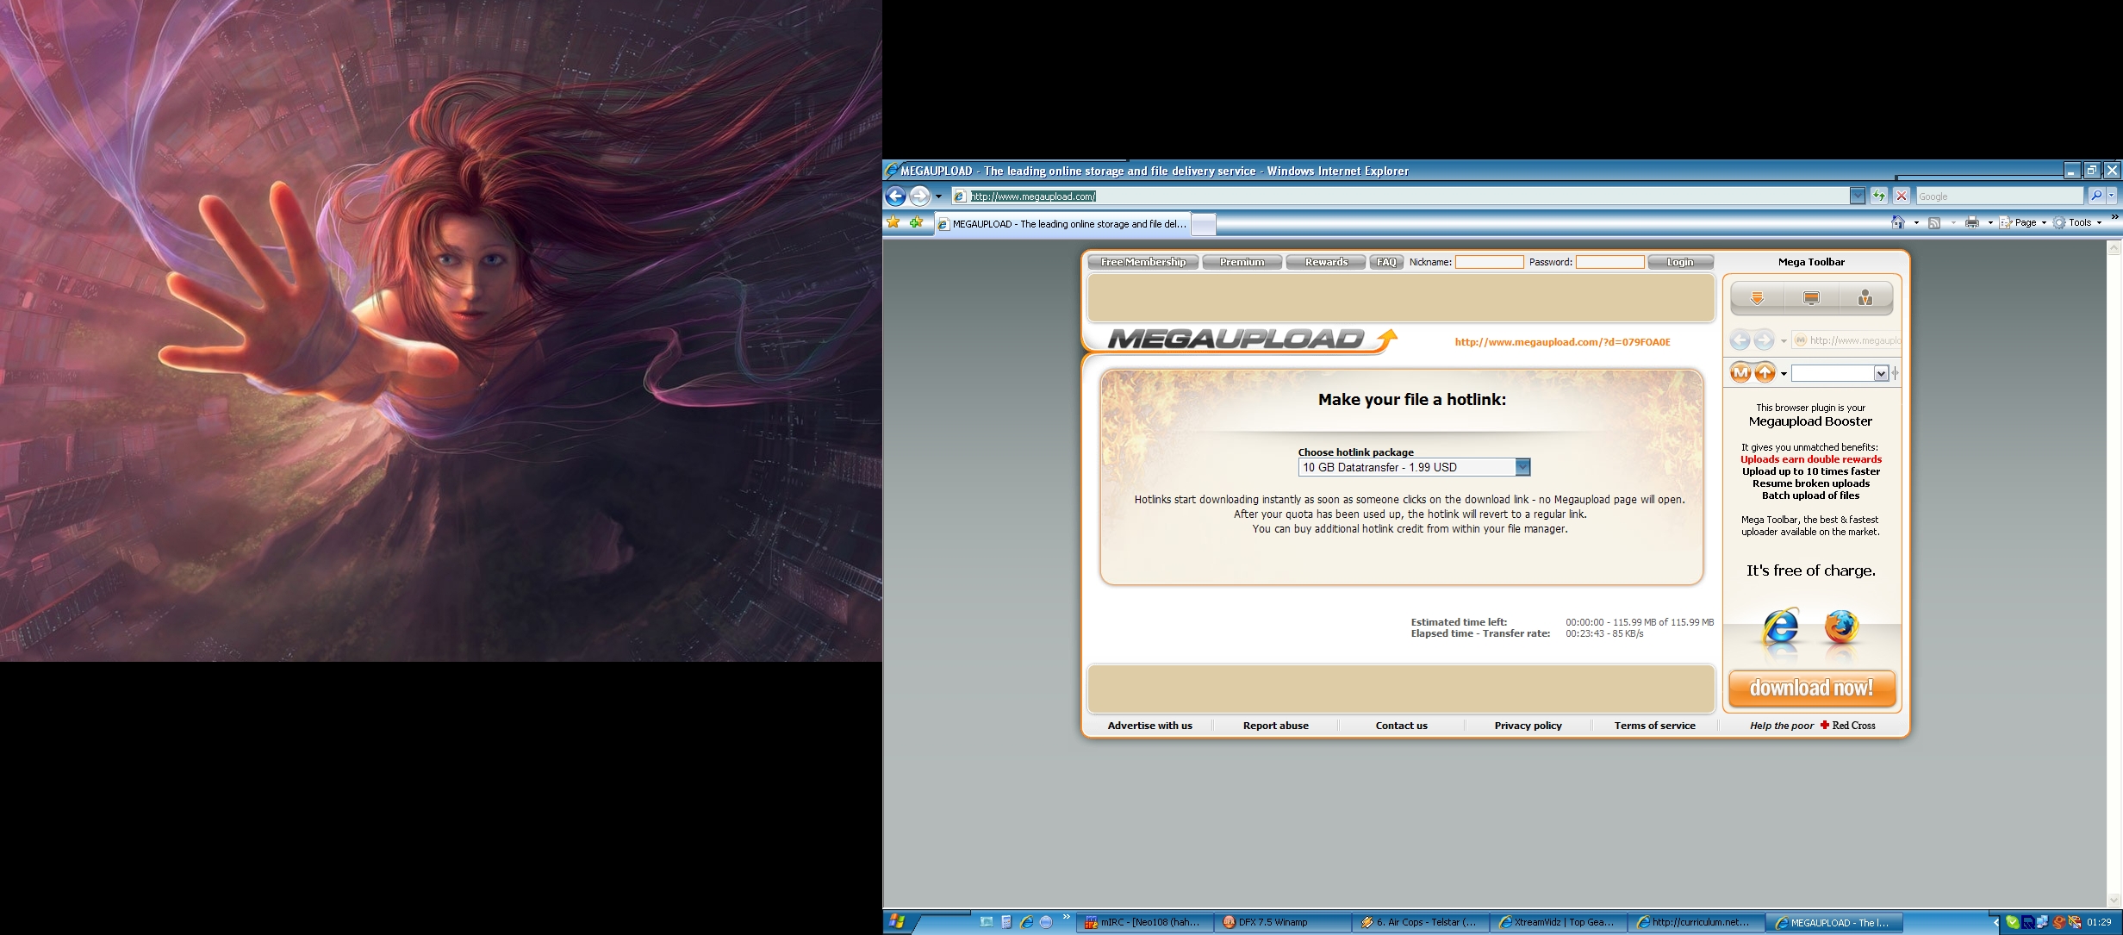Open the Premium tab on Megaupload
The height and width of the screenshot is (935, 2123).
pyautogui.click(x=1242, y=262)
